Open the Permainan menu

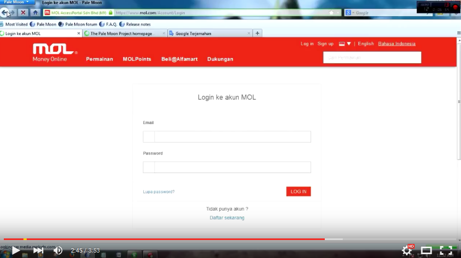click(x=99, y=59)
